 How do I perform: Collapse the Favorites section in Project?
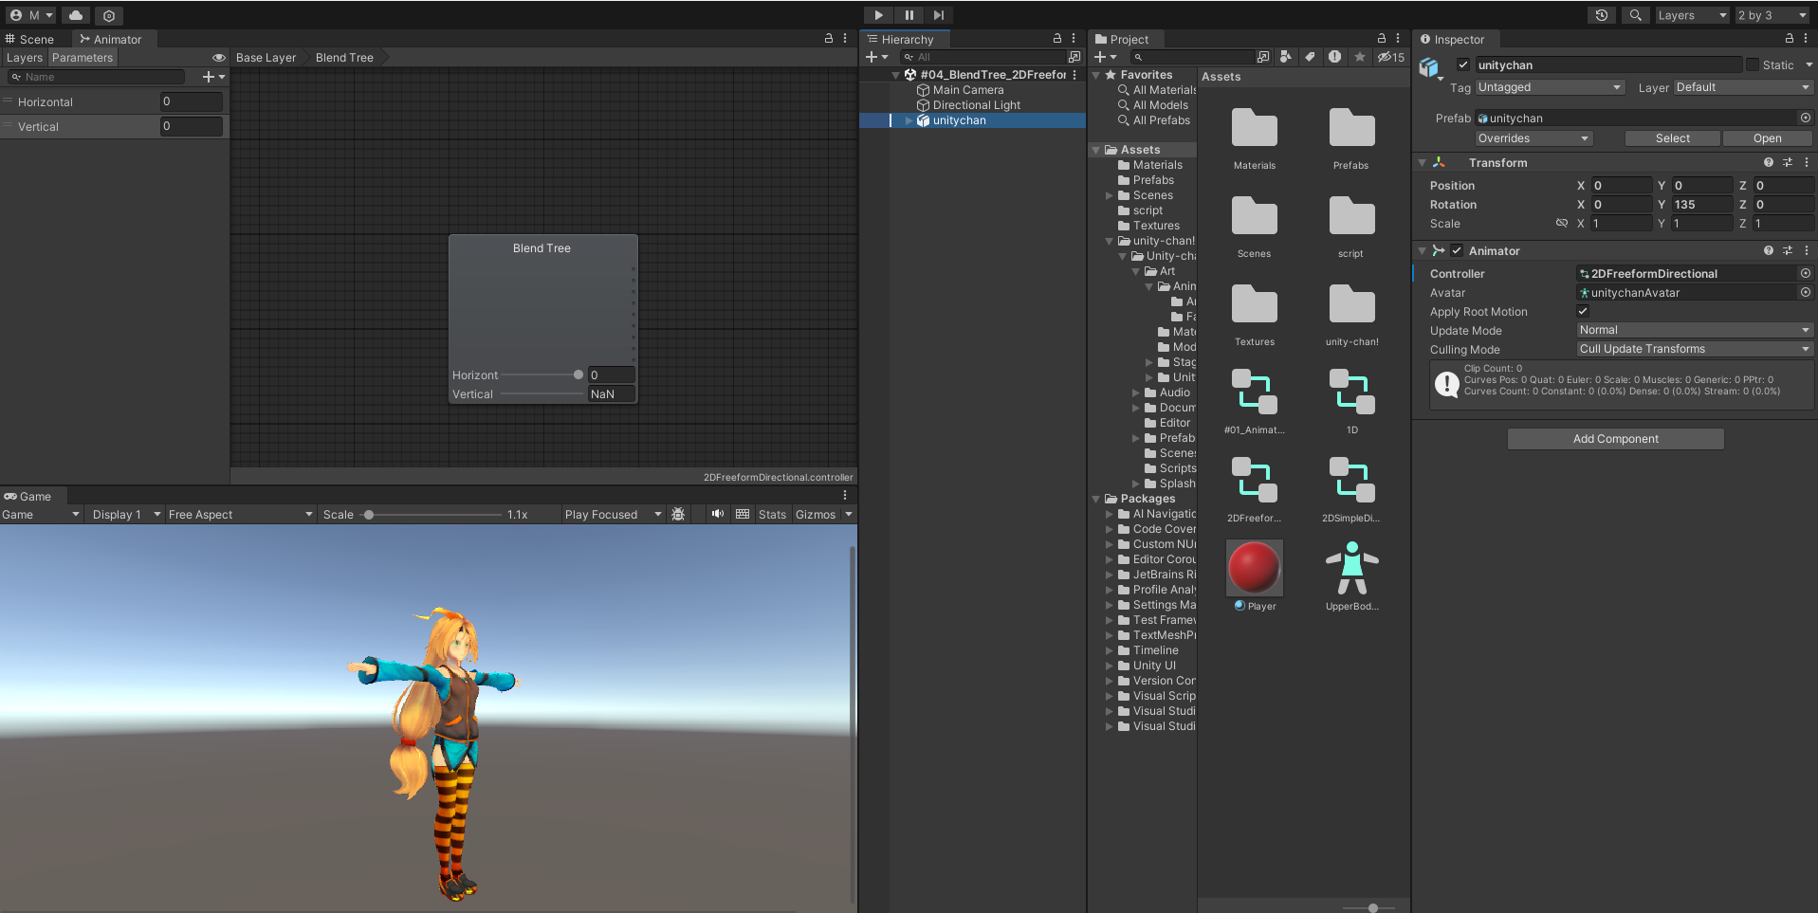pos(1096,75)
